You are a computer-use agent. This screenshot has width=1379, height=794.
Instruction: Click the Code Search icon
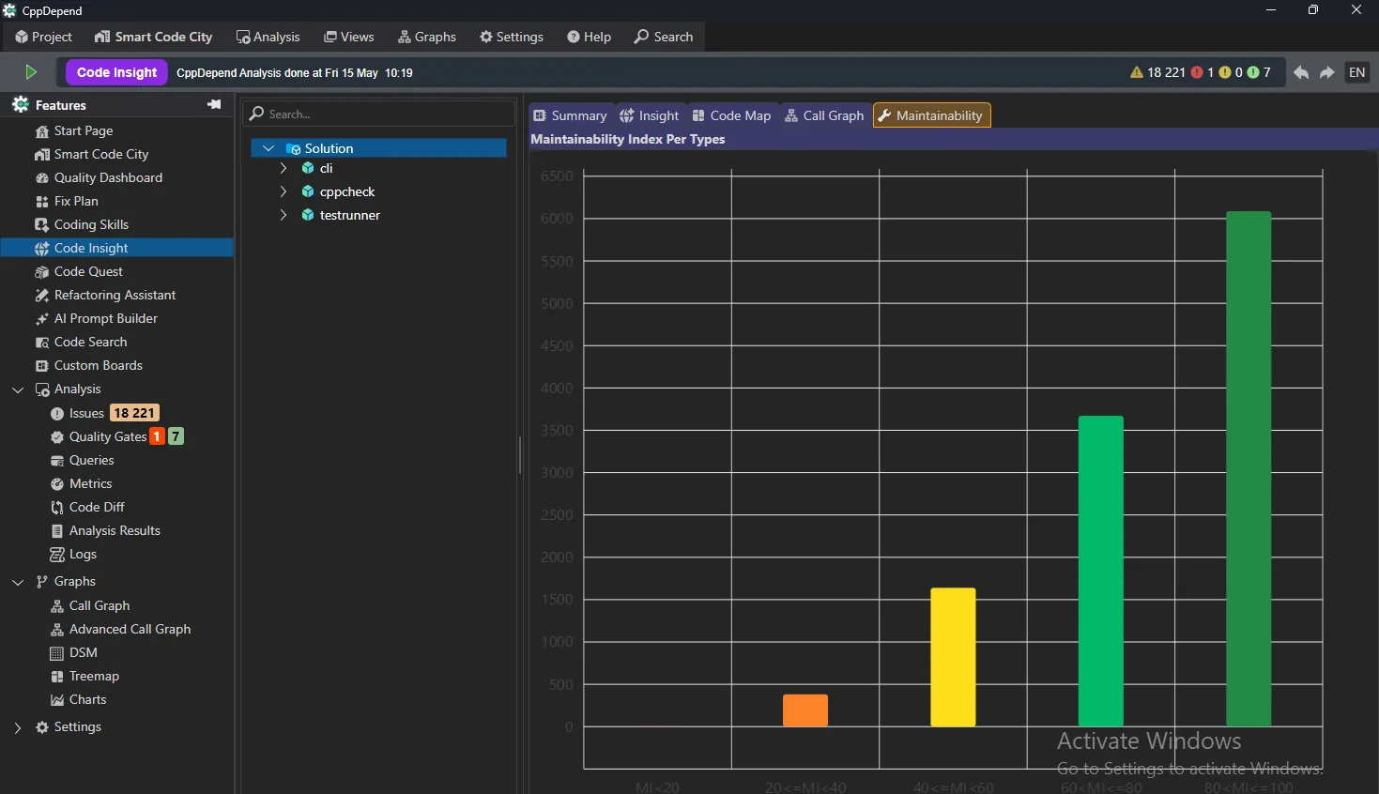tap(41, 343)
